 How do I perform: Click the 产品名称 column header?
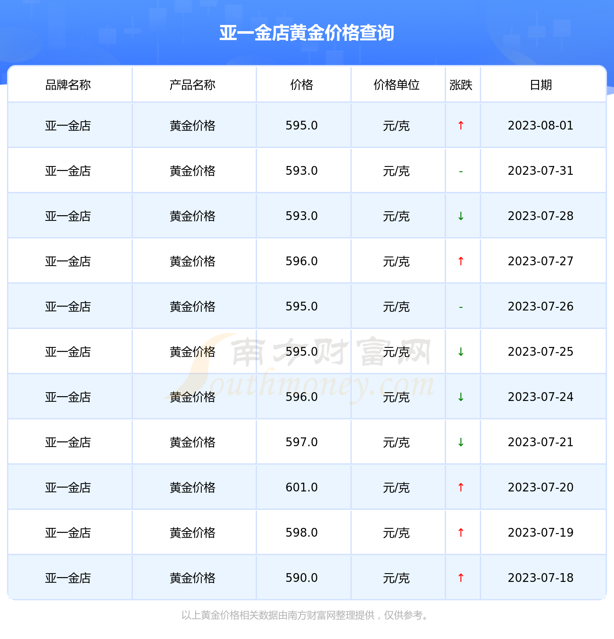click(x=193, y=85)
